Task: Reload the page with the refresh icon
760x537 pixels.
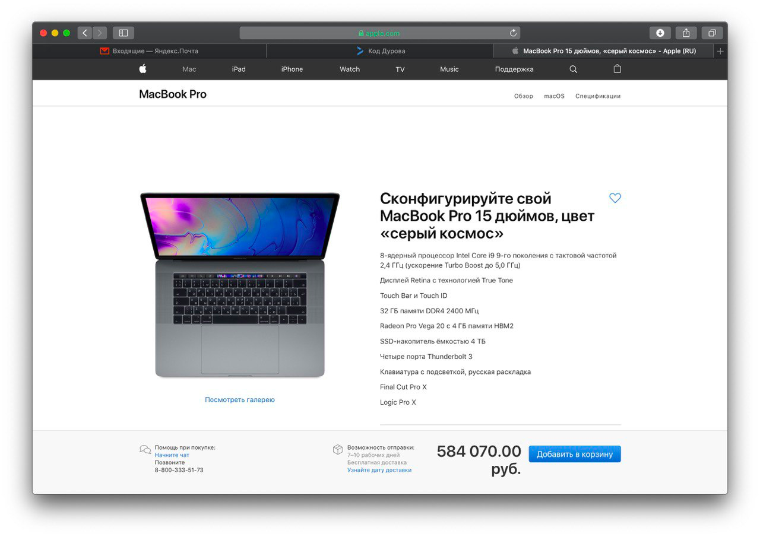Action: point(513,33)
